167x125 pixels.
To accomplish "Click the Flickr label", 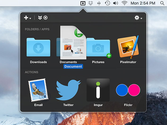I will (128, 105).
